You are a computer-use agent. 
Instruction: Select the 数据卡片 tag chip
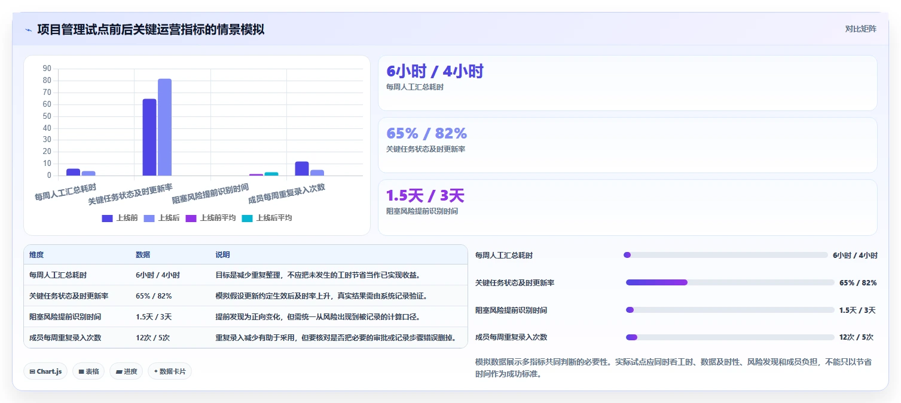point(170,371)
